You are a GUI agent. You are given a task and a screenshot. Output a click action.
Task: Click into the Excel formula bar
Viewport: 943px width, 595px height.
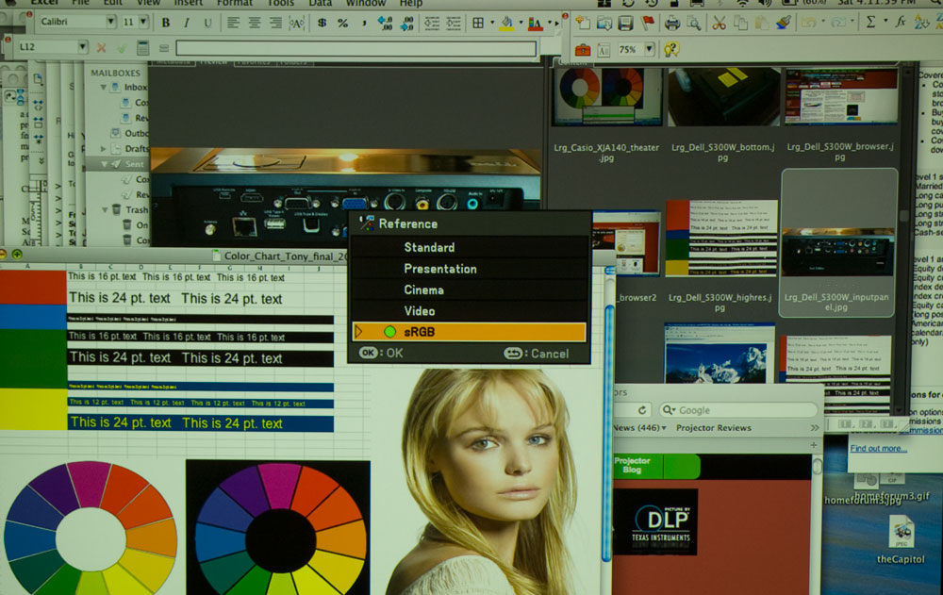(356, 48)
